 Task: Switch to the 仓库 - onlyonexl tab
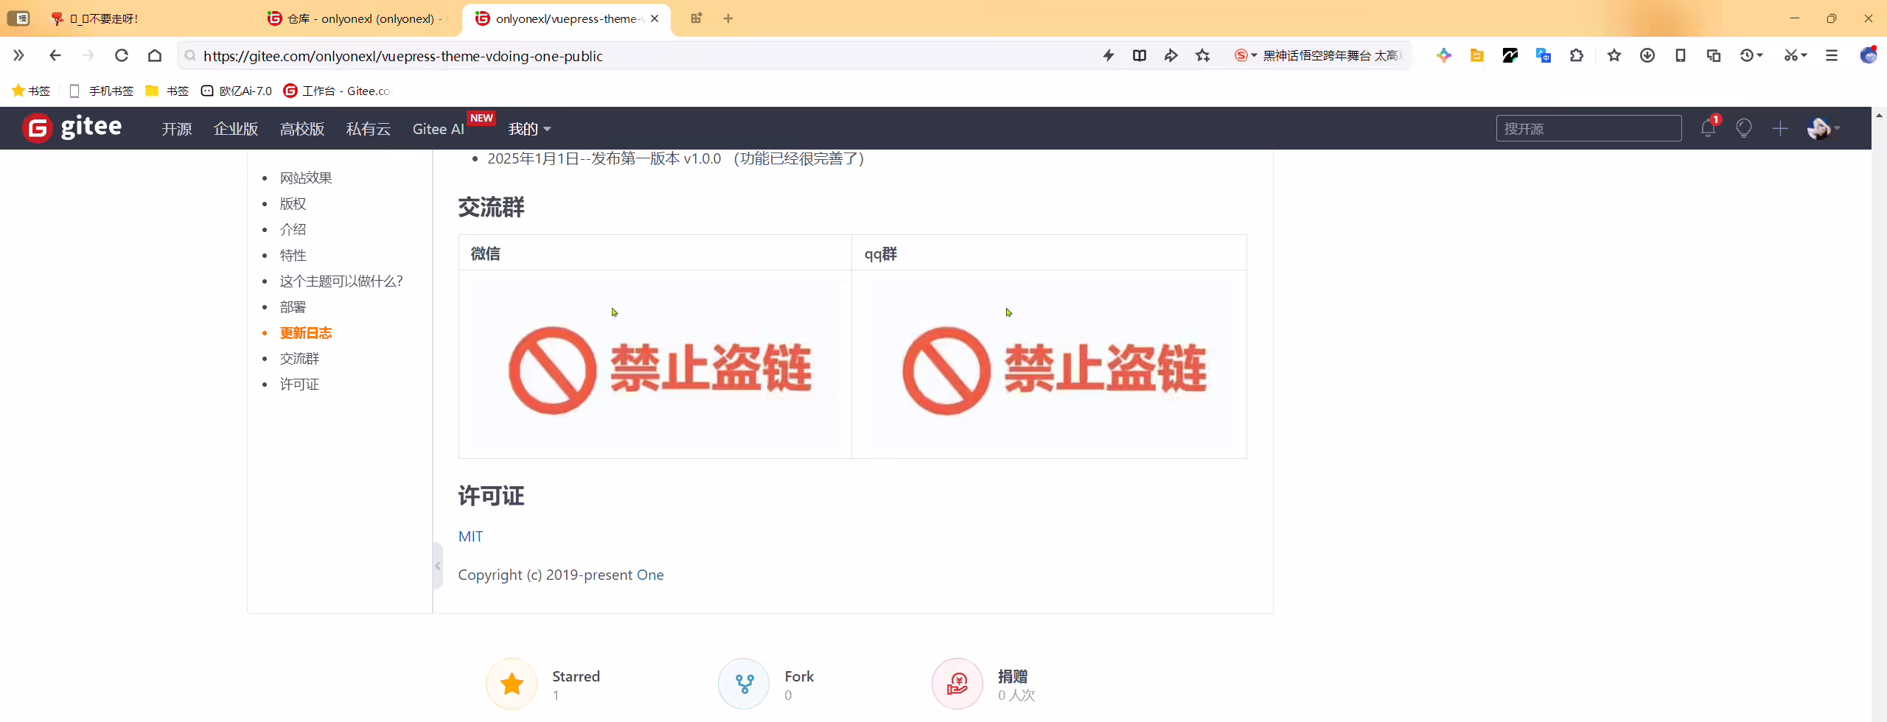(357, 18)
